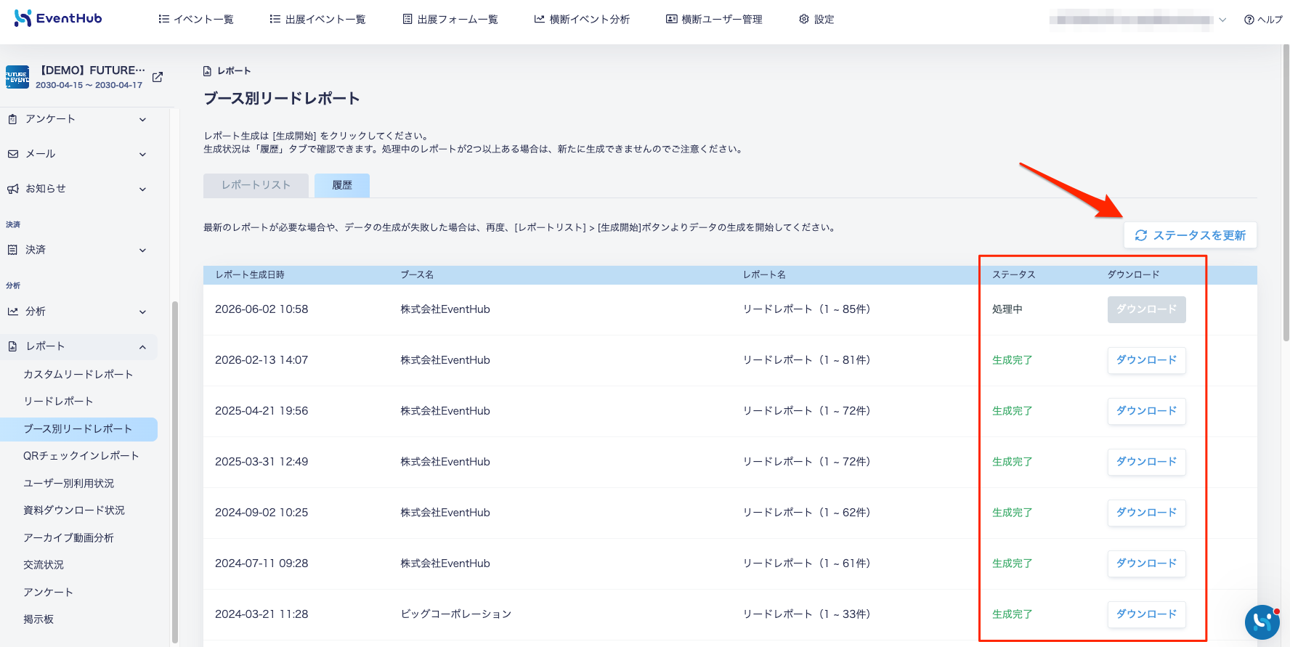
Task: Expand the アンケート sidebar section
Action: tap(142, 120)
